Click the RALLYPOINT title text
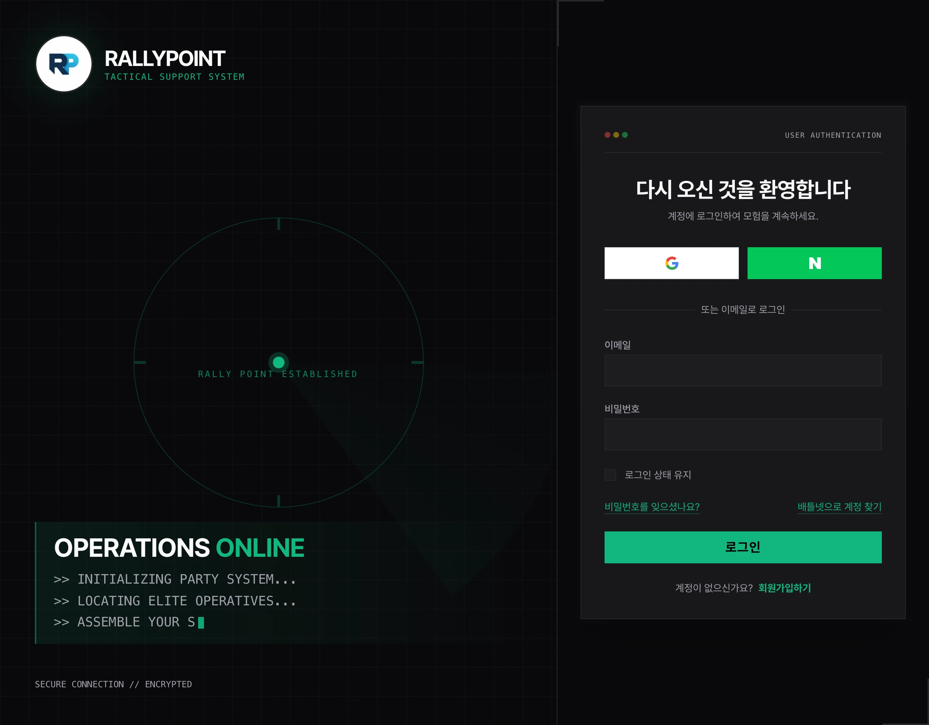The height and width of the screenshot is (725, 929). point(165,59)
